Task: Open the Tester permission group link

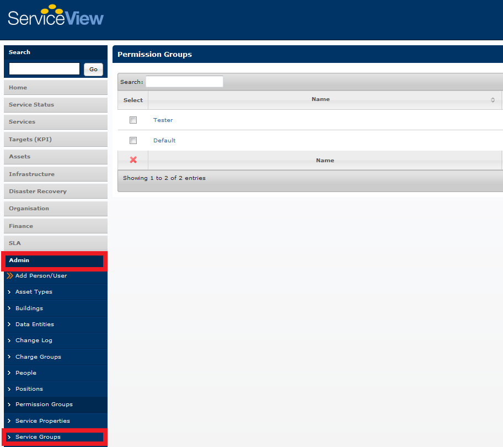Action: point(163,120)
